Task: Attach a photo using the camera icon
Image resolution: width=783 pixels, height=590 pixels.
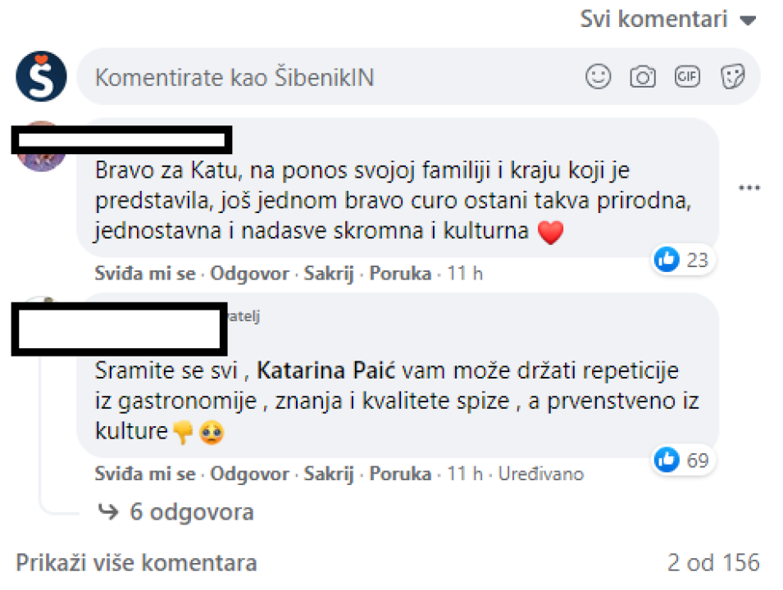Action: coord(643,76)
